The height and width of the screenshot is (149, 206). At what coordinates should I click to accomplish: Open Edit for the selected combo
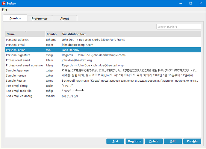tap(173, 141)
